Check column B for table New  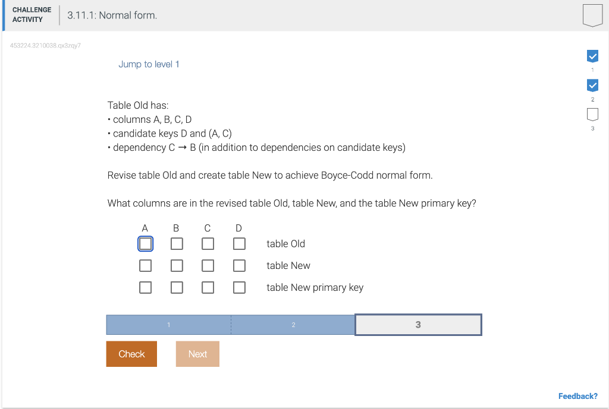tap(176, 265)
